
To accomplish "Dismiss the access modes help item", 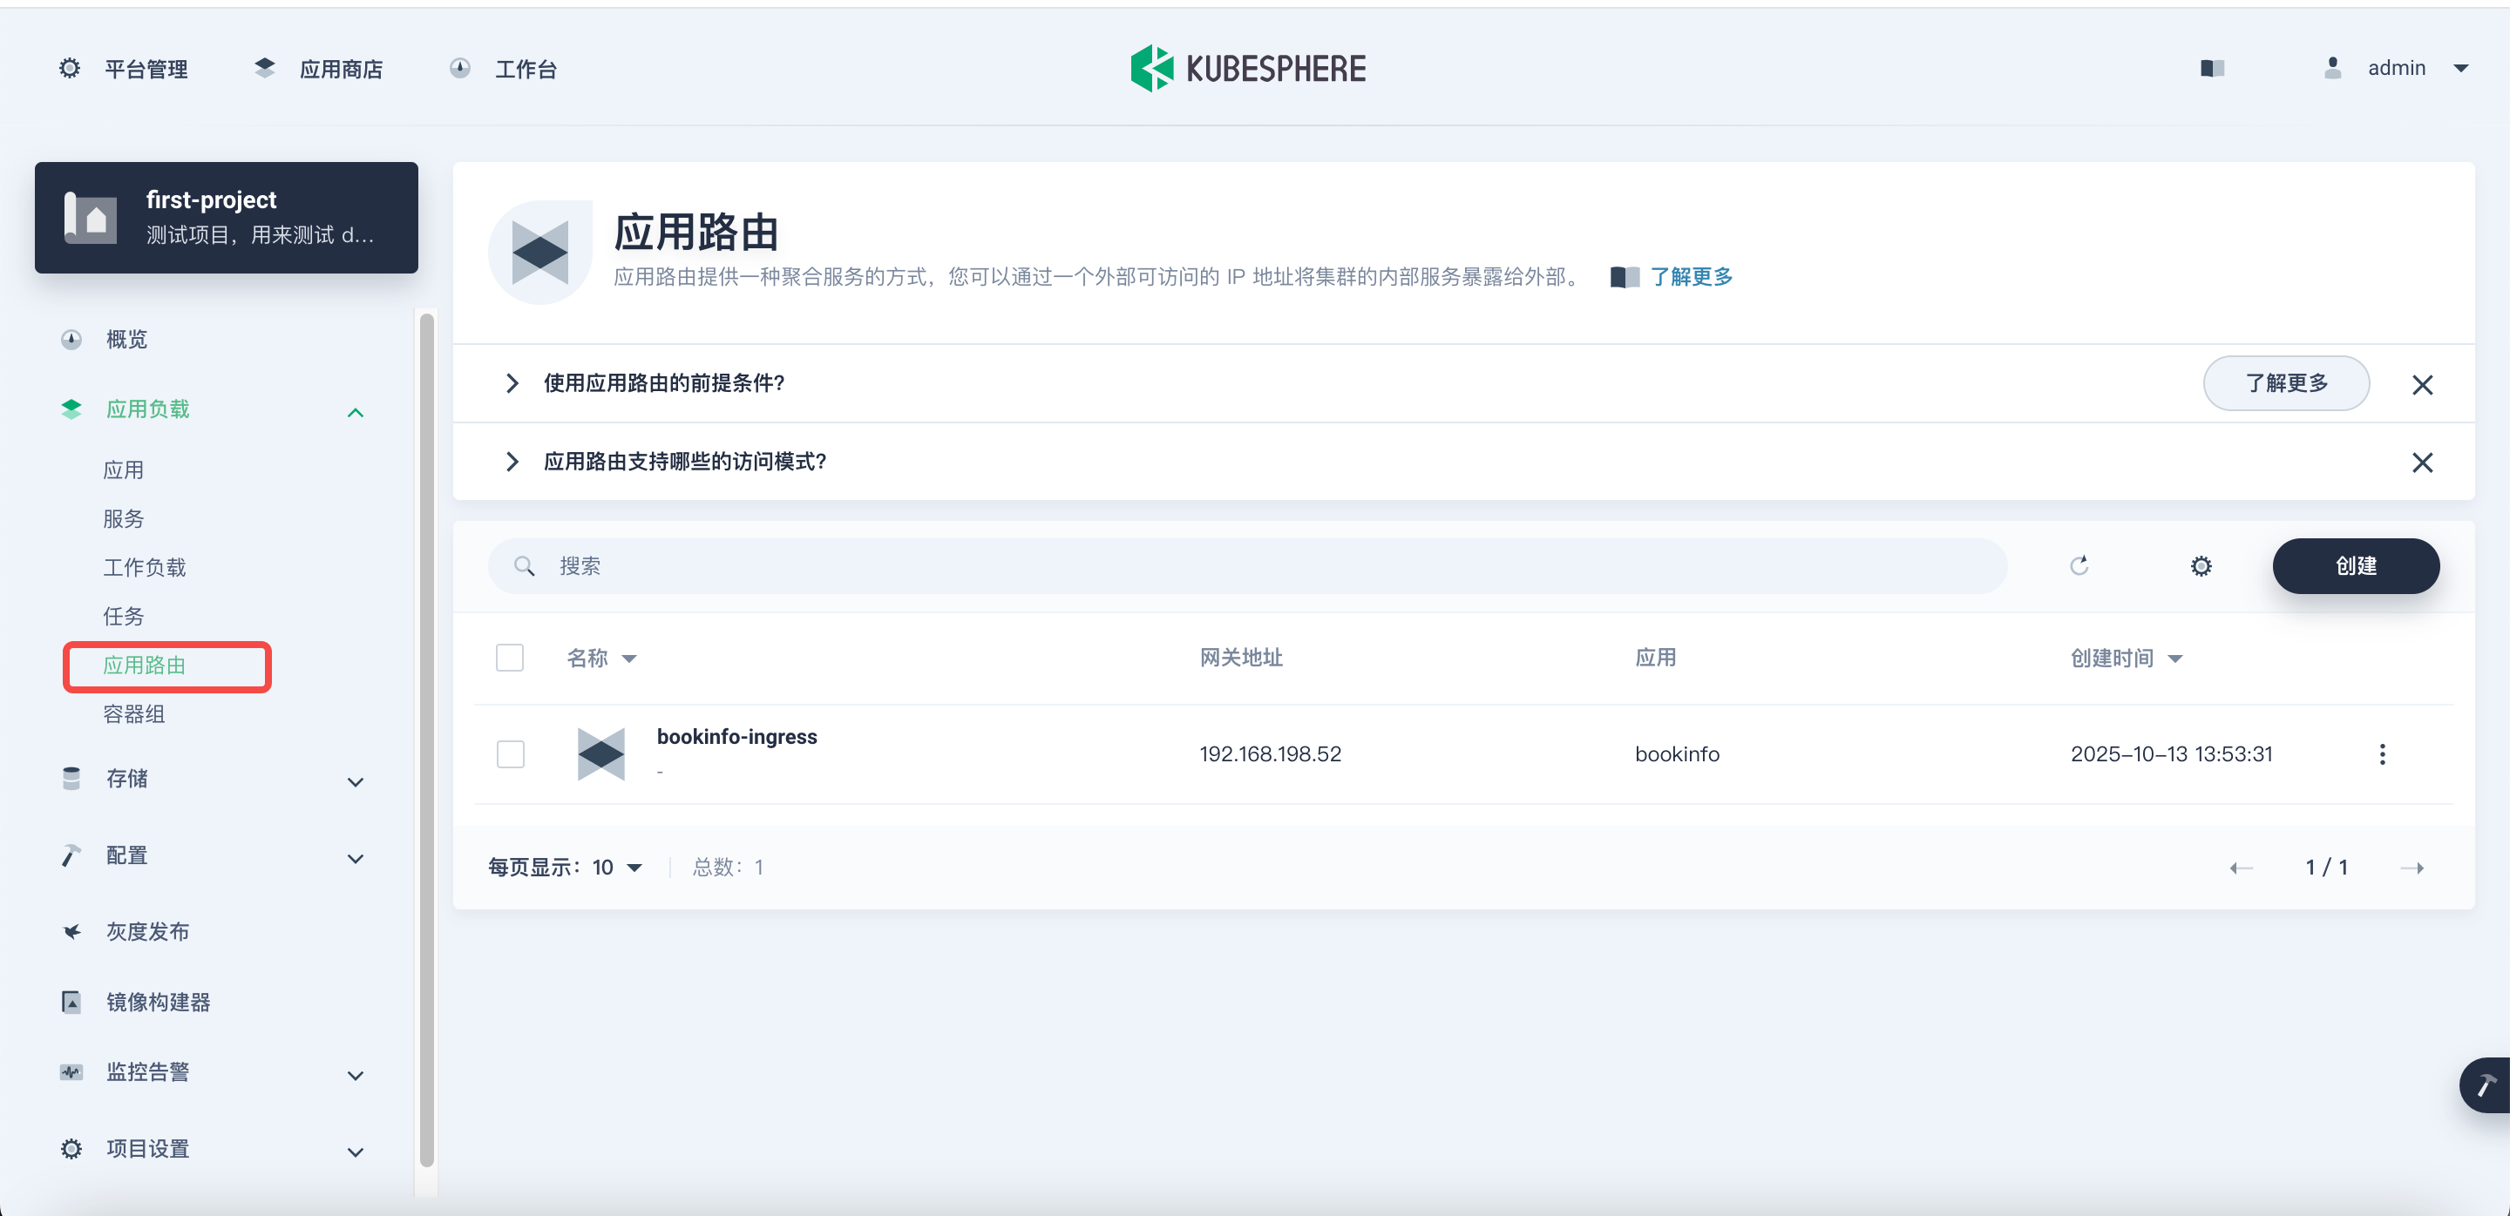I will (2421, 462).
